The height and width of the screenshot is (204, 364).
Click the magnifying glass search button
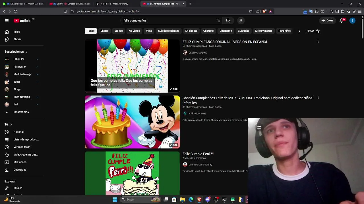pos(228,20)
